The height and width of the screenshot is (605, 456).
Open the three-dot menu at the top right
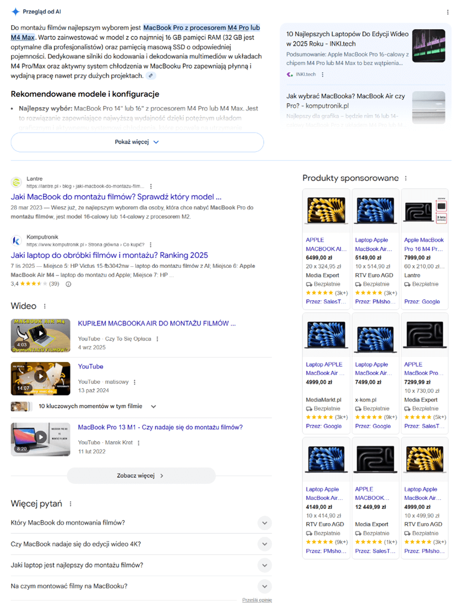(x=448, y=12)
